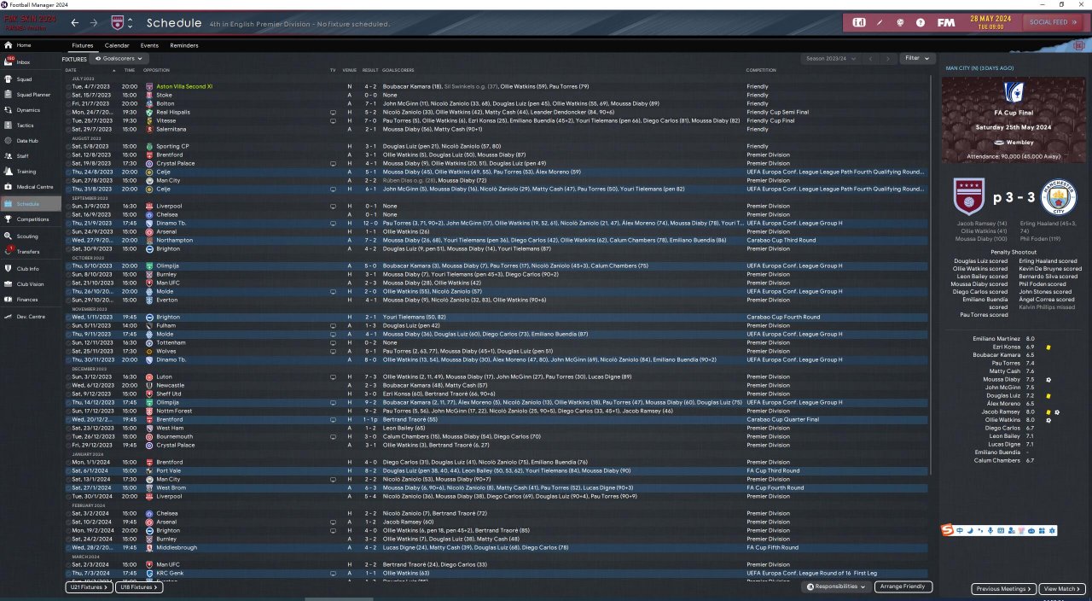Open the Dynamics section
Viewport: 1092px width, 601px height.
pyautogui.click(x=31, y=110)
